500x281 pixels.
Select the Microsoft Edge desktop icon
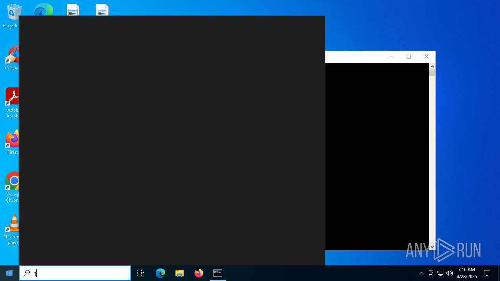(43, 9)
